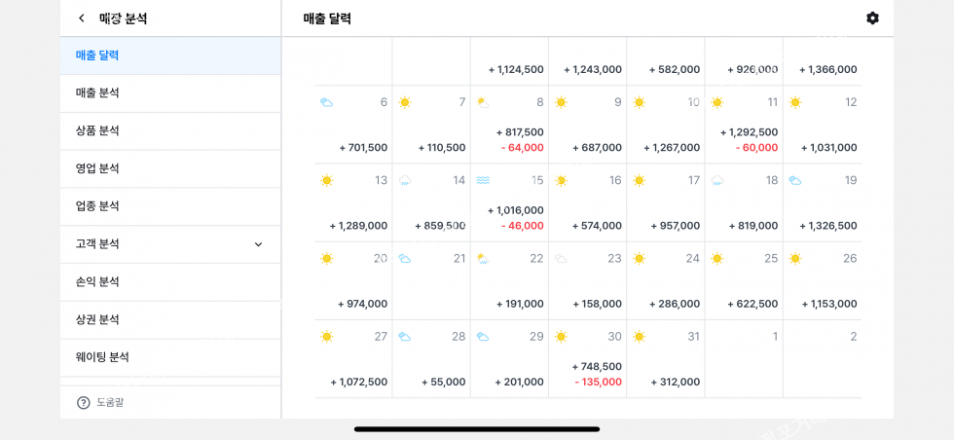Select the 매출 달력 menu item
Screen dimensions: 954x440
(x=97, y=55)
